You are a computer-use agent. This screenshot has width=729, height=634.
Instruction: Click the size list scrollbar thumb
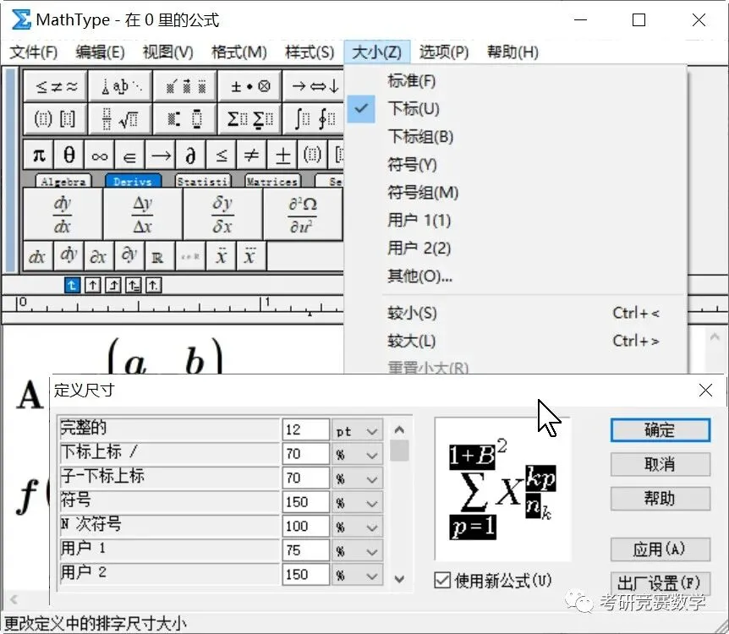click(x=399, y=450)
